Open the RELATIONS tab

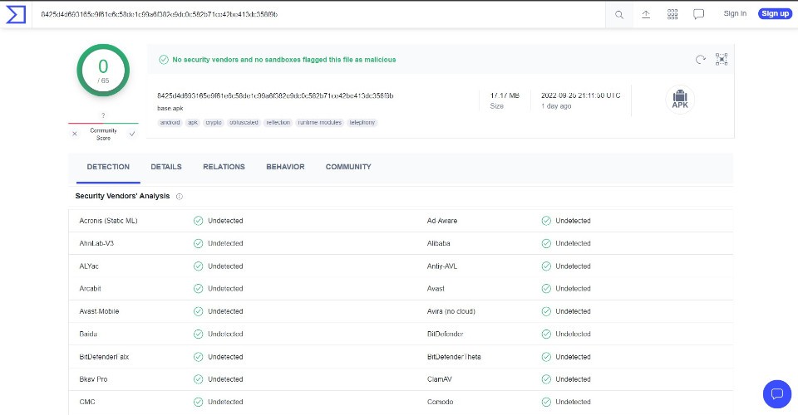tap(224, 167)
